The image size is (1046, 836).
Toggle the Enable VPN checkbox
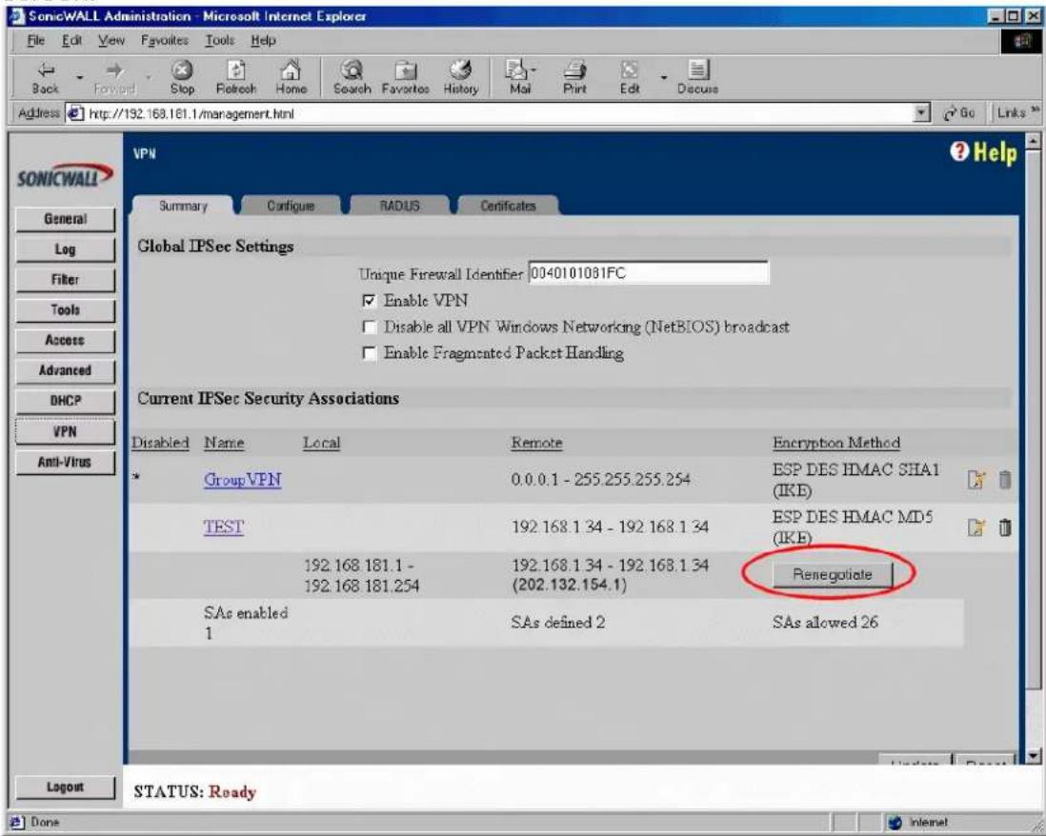coord(369,301)
